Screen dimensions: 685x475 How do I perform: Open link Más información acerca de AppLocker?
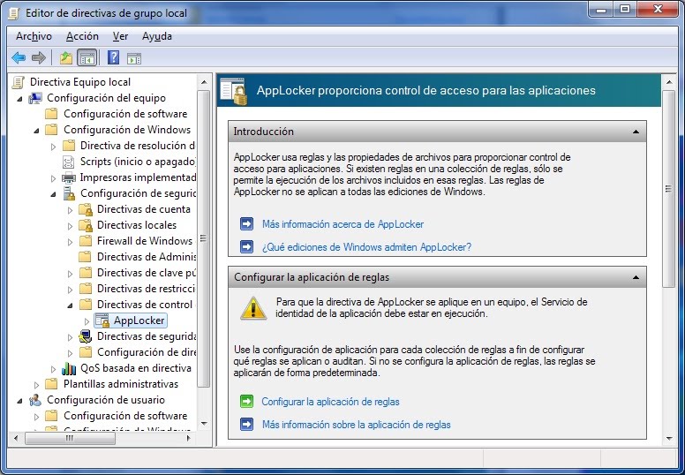[x=342, y=224]
